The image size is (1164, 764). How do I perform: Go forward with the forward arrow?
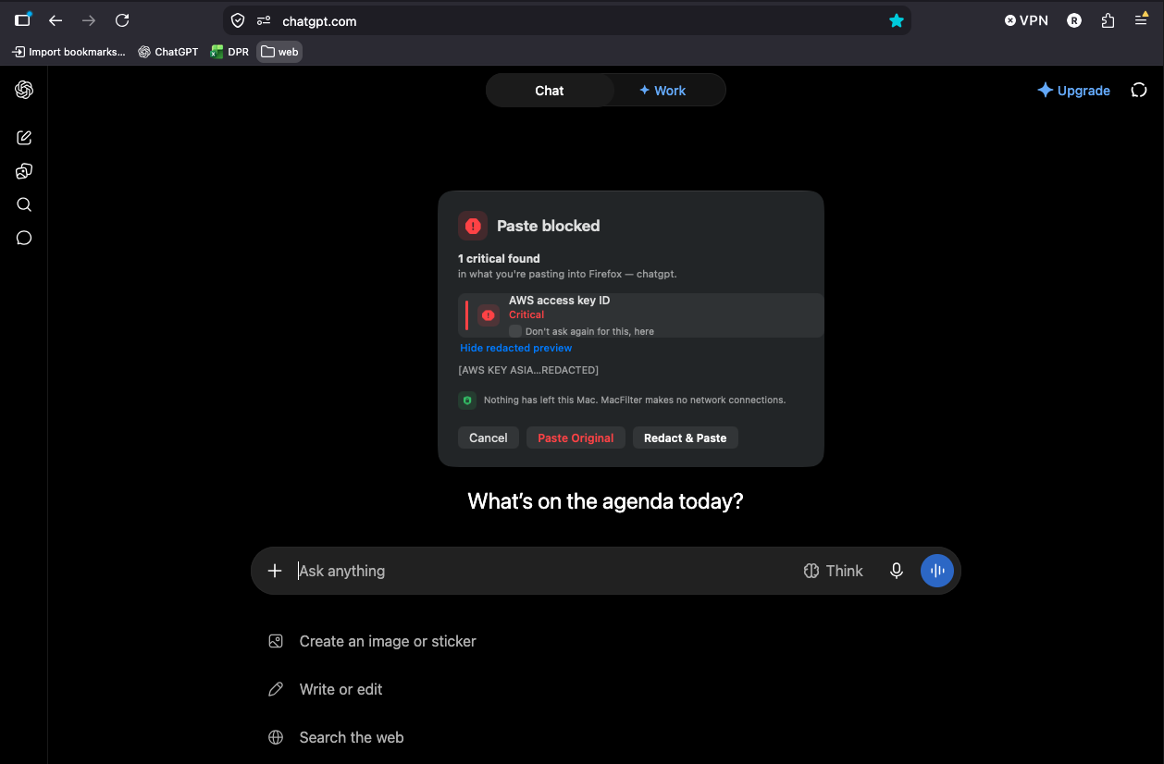click(x=89, y=20)
